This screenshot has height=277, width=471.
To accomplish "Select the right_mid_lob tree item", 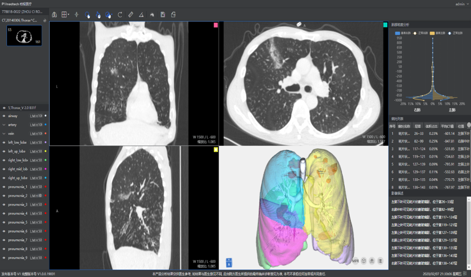I will 18,169.
